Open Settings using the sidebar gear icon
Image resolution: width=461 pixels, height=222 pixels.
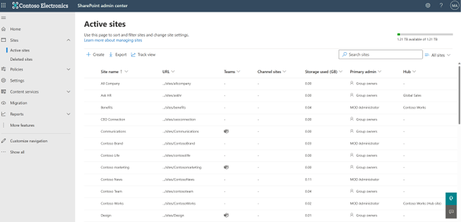(4, 81)
